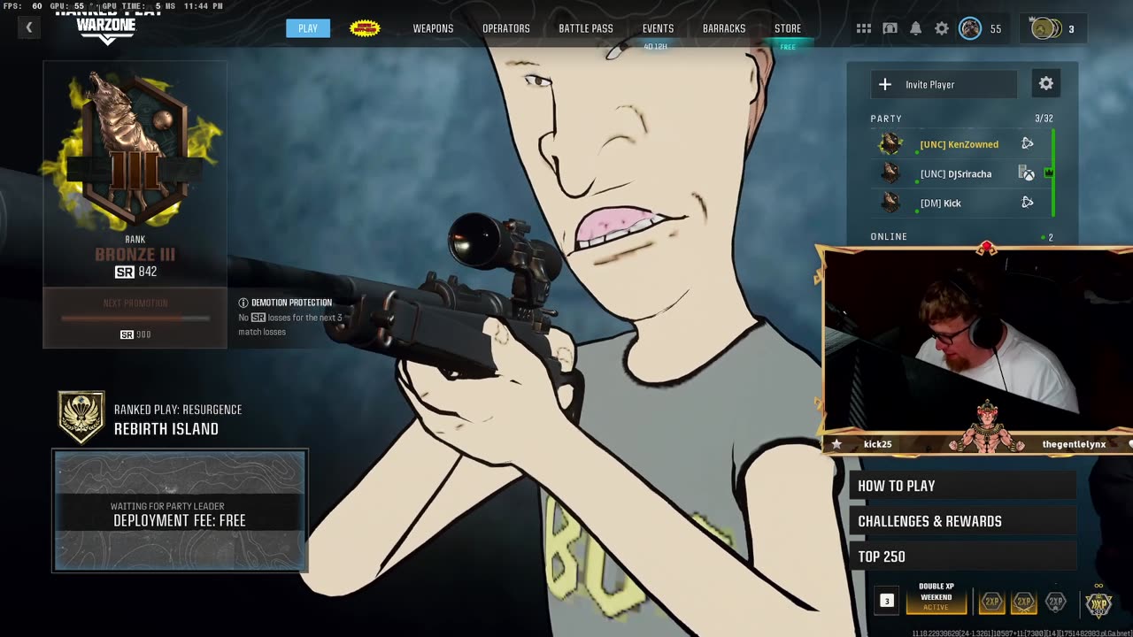Open the grid apps menu icon
Image resolution: width=1133 pixels, height=637 pixels.
click(x=864, y=28)
